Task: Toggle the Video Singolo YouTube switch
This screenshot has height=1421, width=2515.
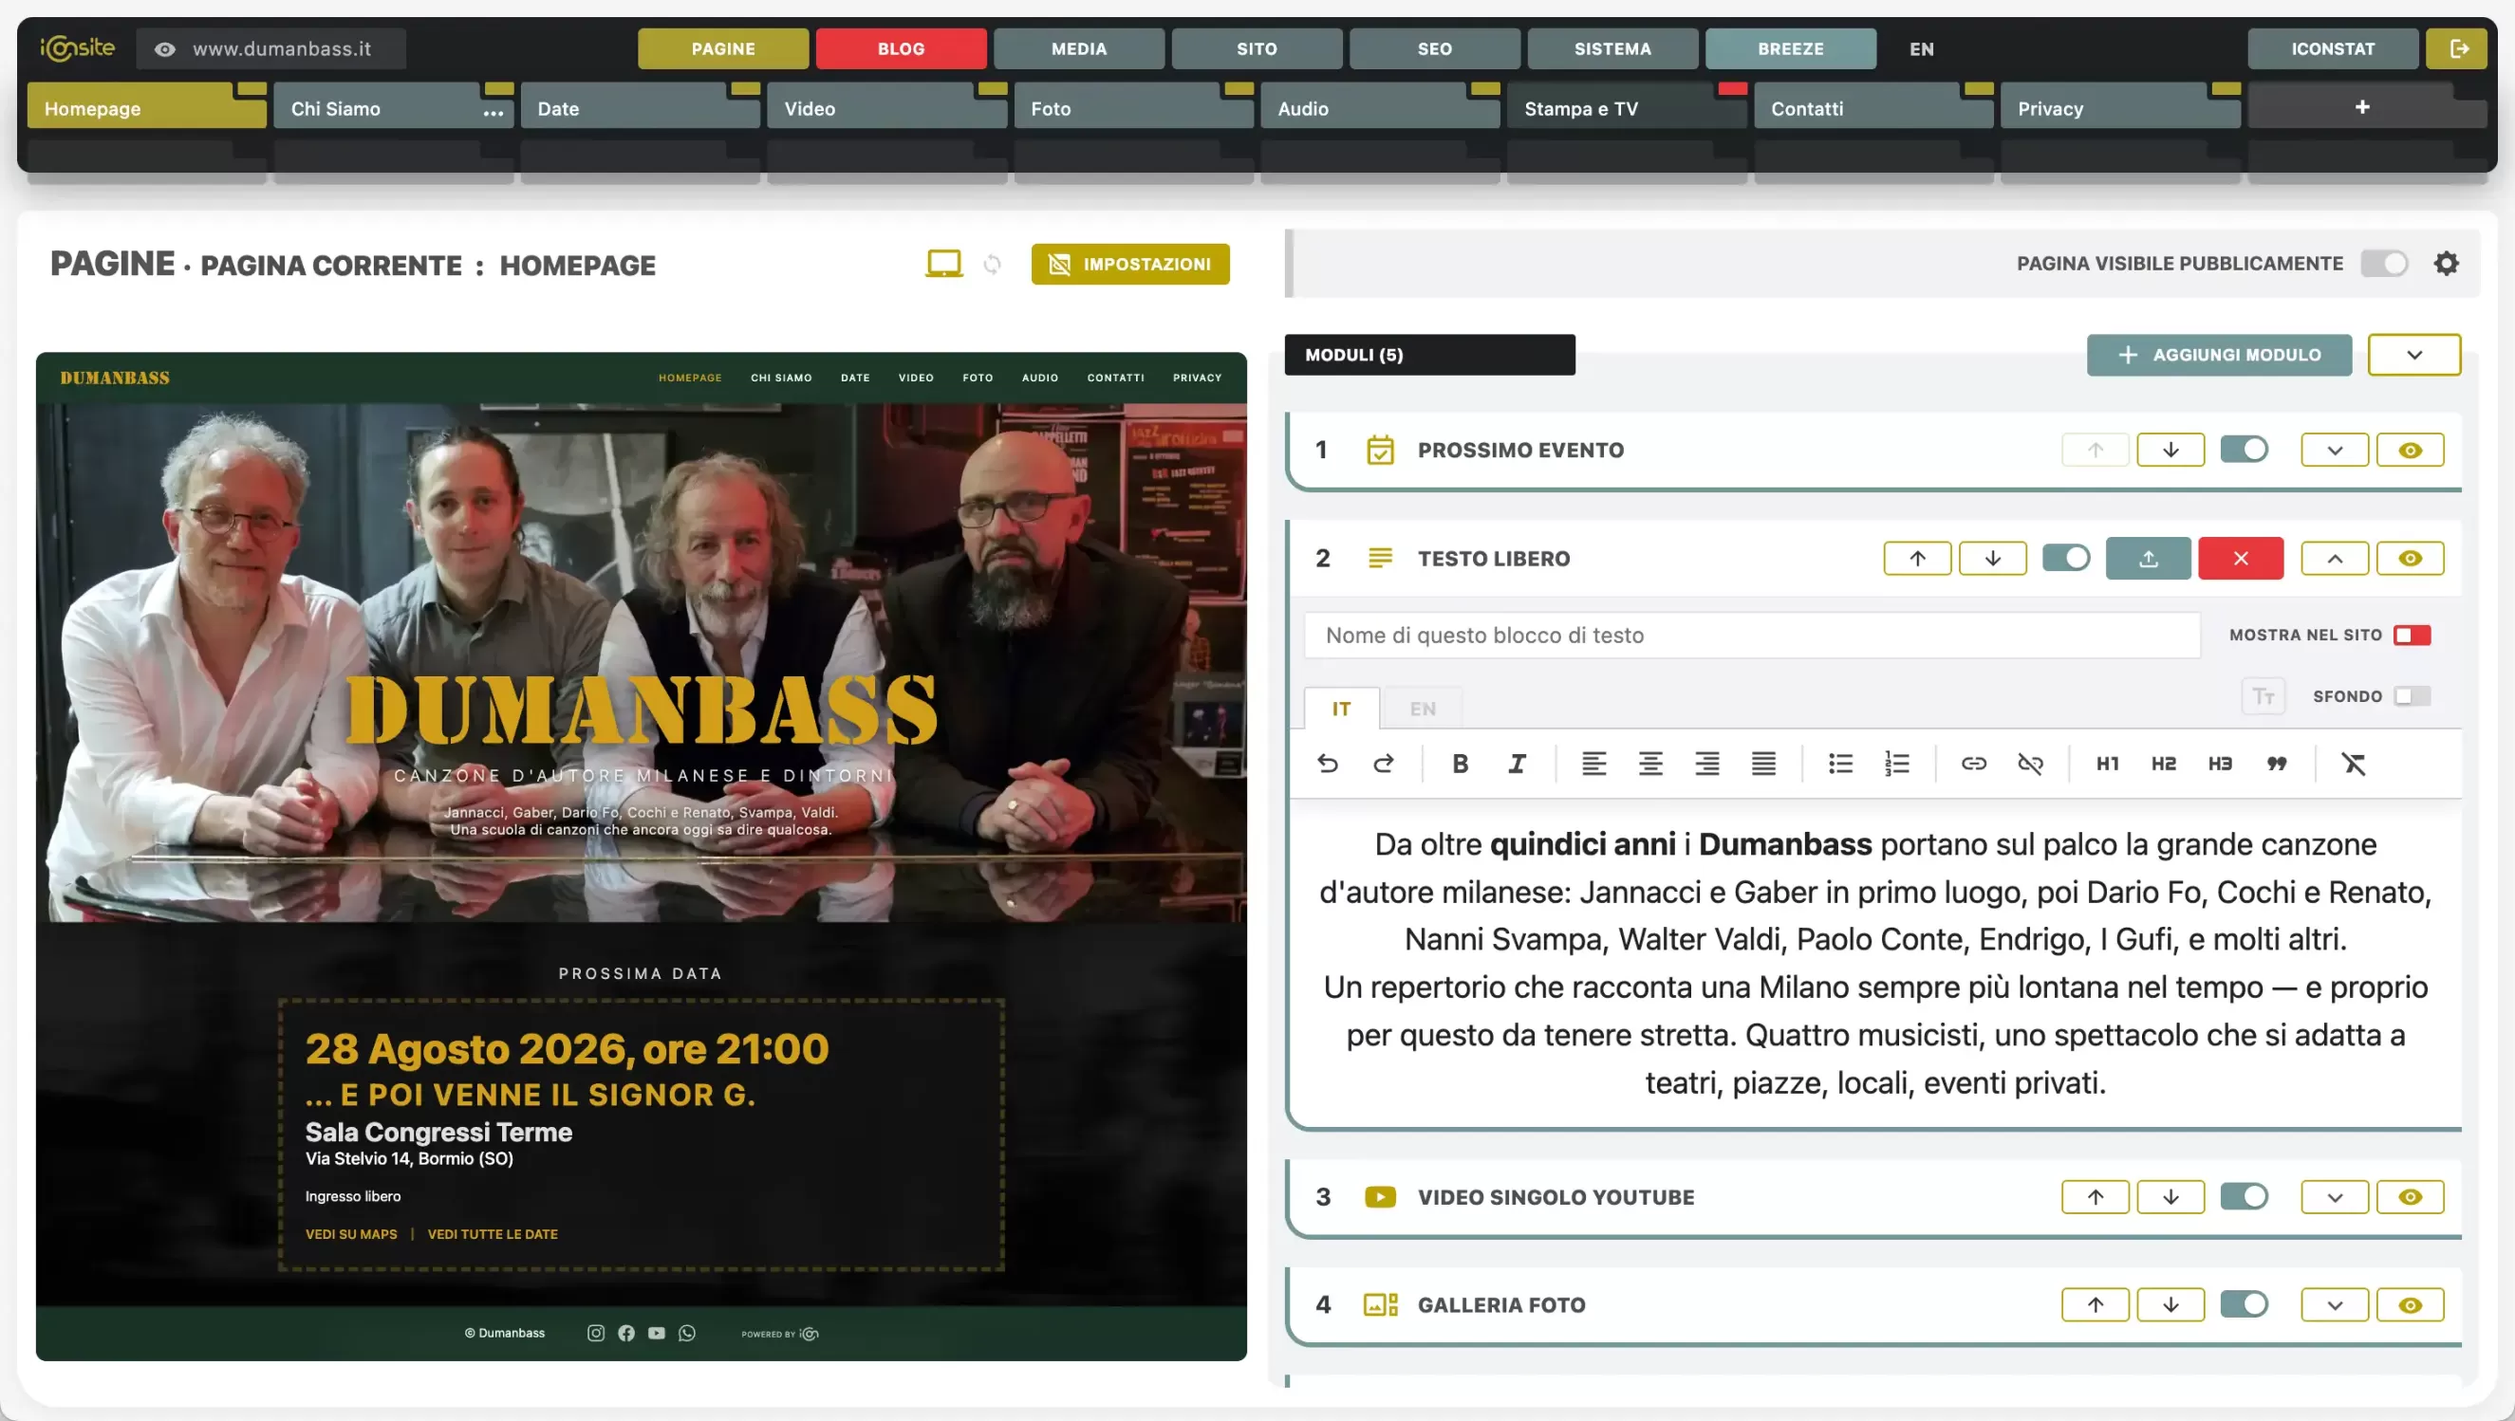Action: (x=2244, y=1196)
